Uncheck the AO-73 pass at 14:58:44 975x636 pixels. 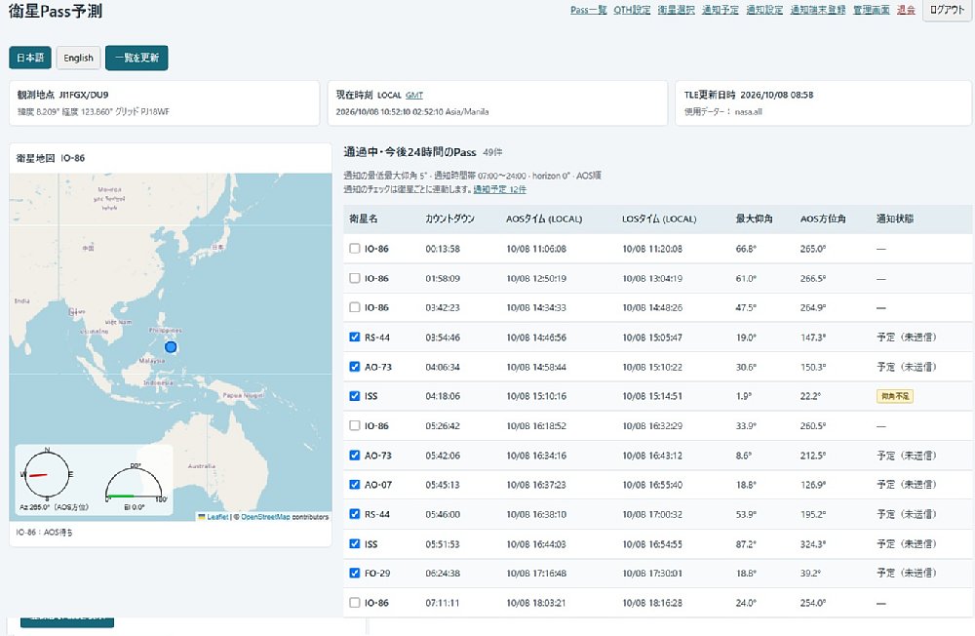(x=355, y=367)
